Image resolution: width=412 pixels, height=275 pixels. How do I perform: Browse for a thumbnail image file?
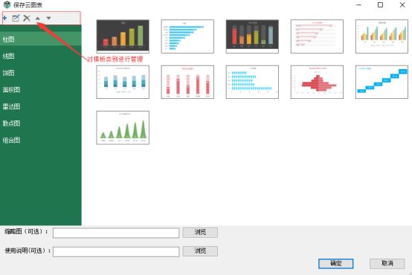tap(200, 232)
